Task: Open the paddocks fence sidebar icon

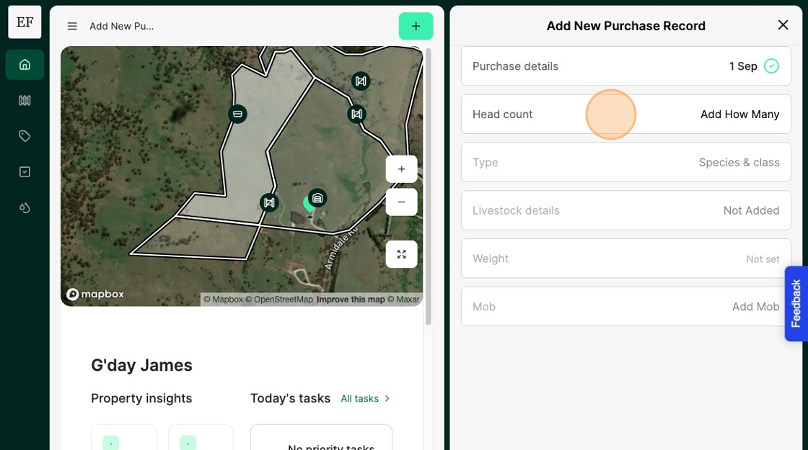Action: [x=25, y=100]
